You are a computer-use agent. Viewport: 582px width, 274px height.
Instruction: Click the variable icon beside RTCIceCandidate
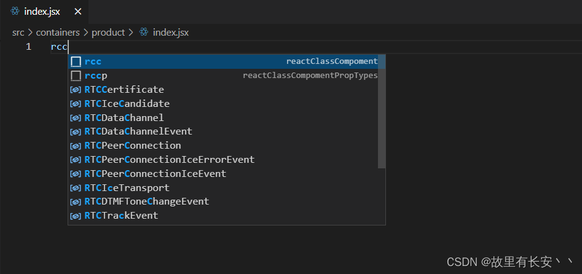pyautogui.click(x=76, y=104)
